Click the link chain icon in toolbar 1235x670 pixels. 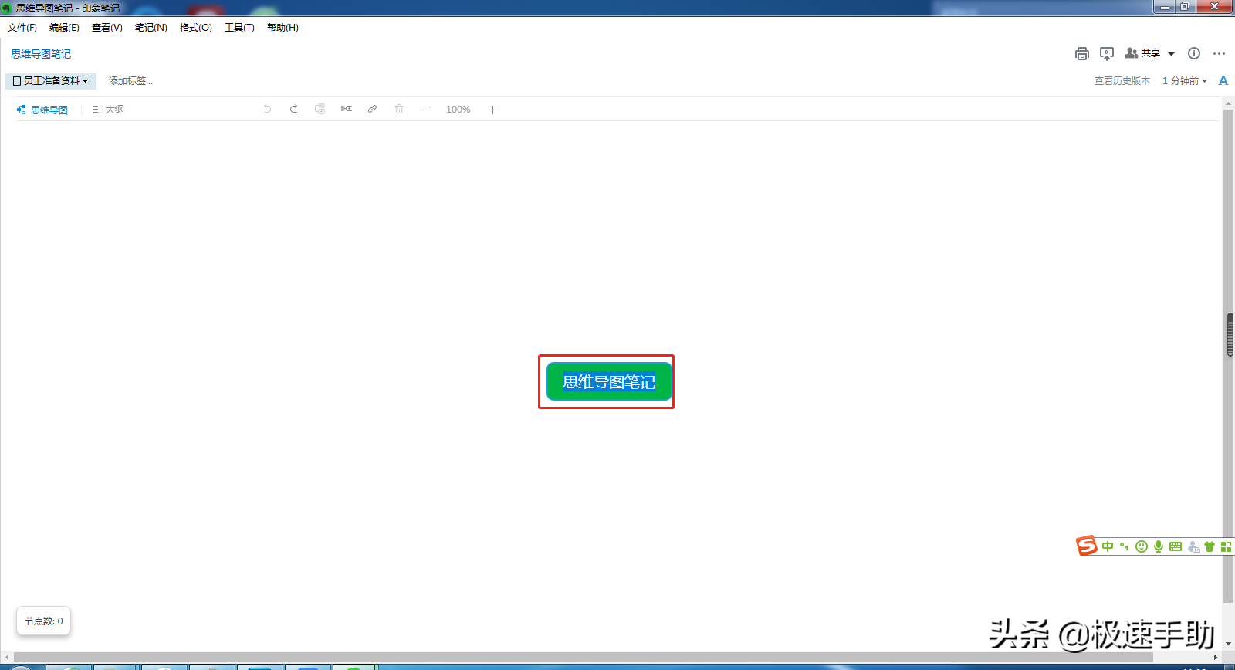click(372, 110)
